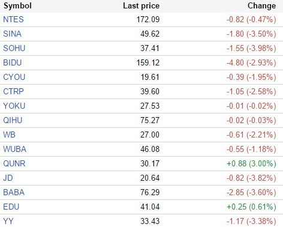
Task: Click the Change column header
Action: point(262,6)
